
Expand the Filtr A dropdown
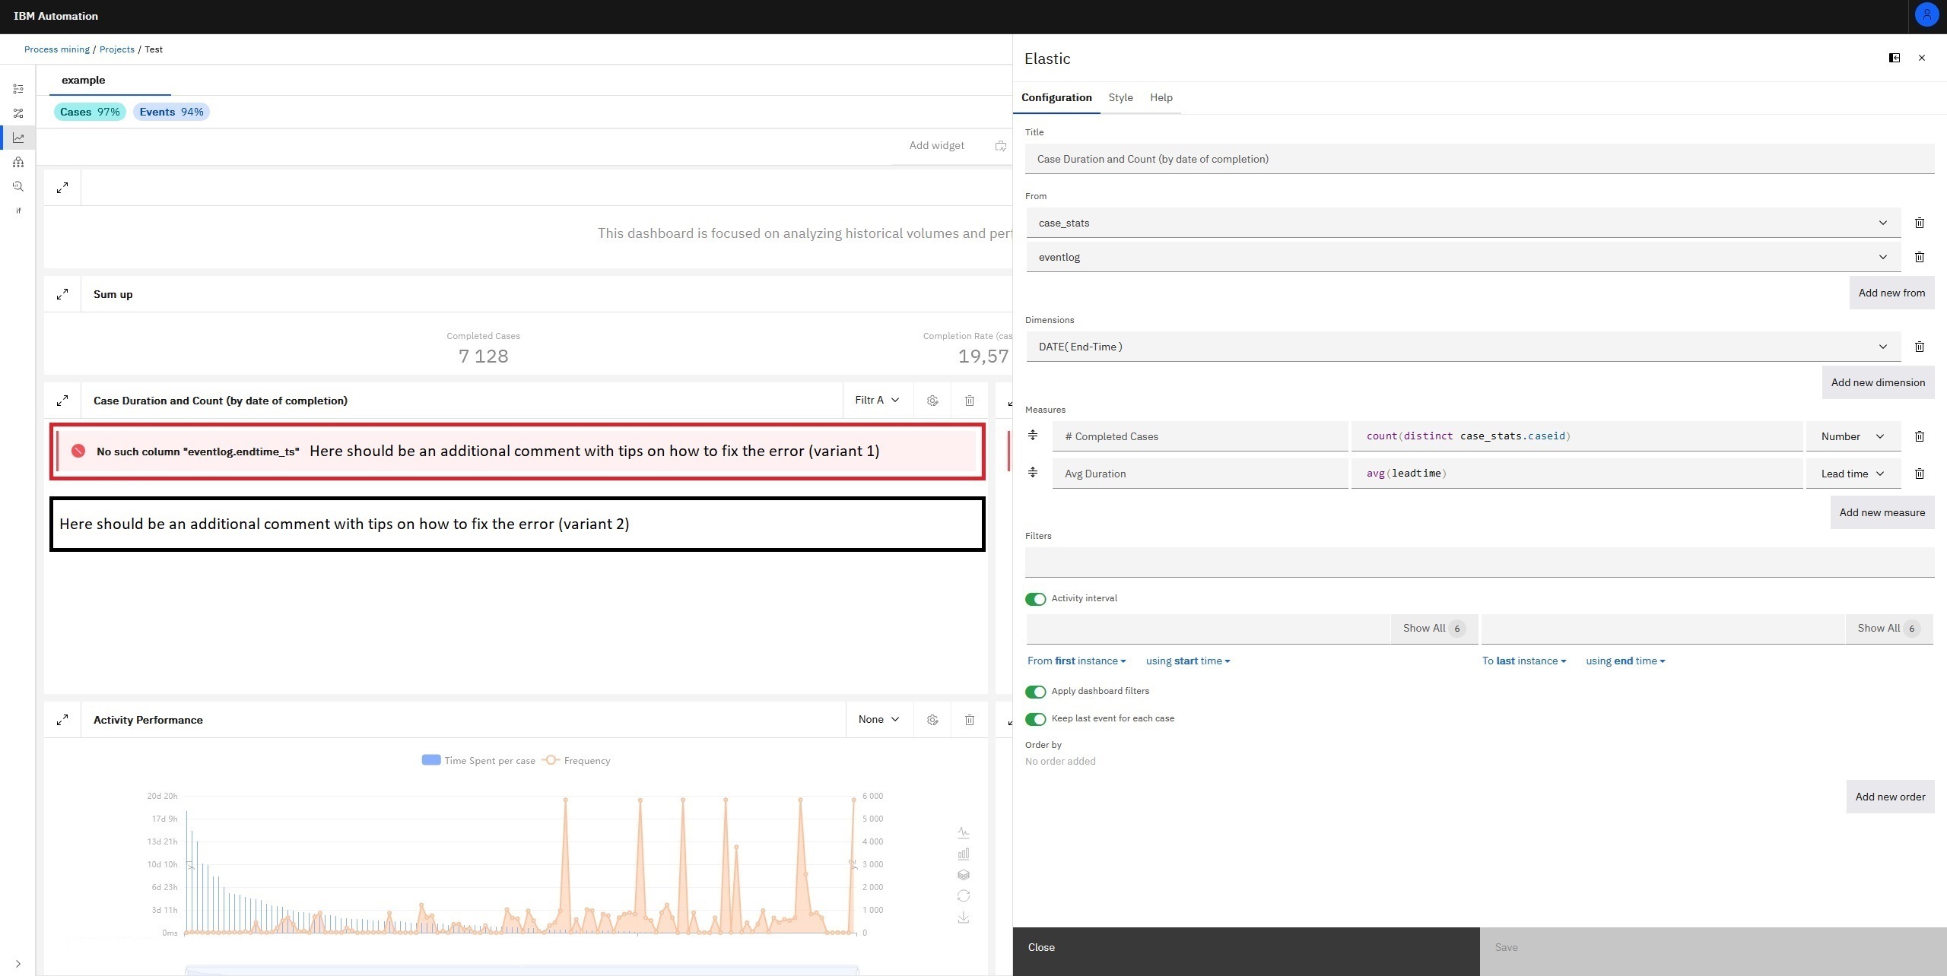[x=876, y=400]
